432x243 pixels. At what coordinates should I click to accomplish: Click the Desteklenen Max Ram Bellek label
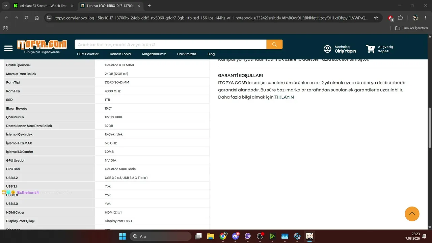[x=29, y=126]
